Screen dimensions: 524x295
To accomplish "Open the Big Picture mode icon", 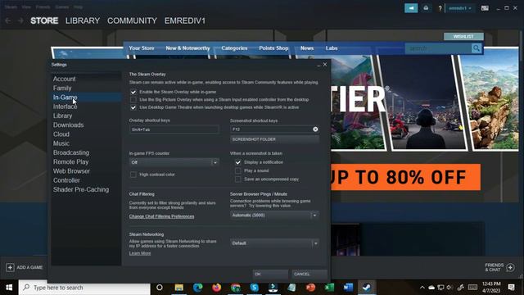I will (485, 8).
